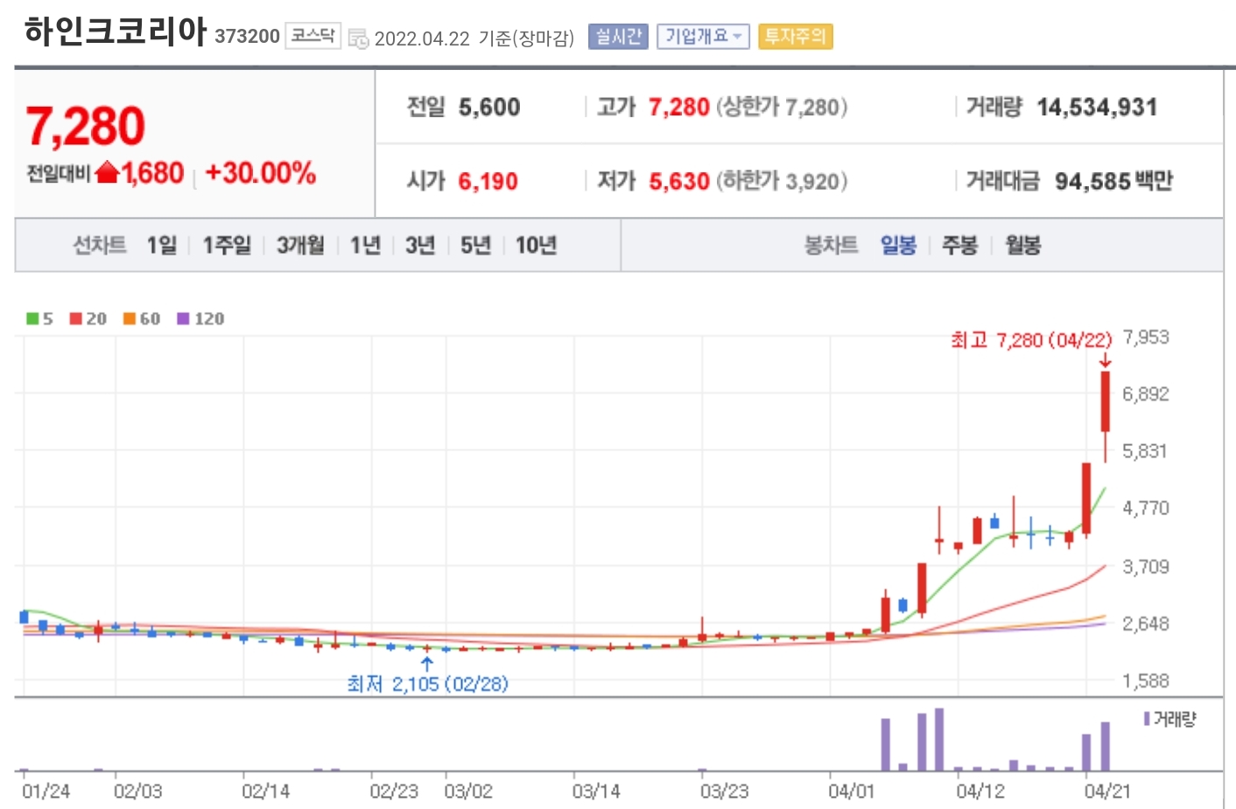Click the +30.00% change value

click(x=260, y=173)
